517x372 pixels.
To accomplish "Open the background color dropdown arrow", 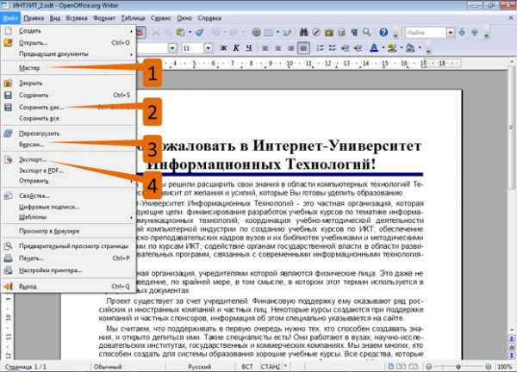I will pos(420,48).
